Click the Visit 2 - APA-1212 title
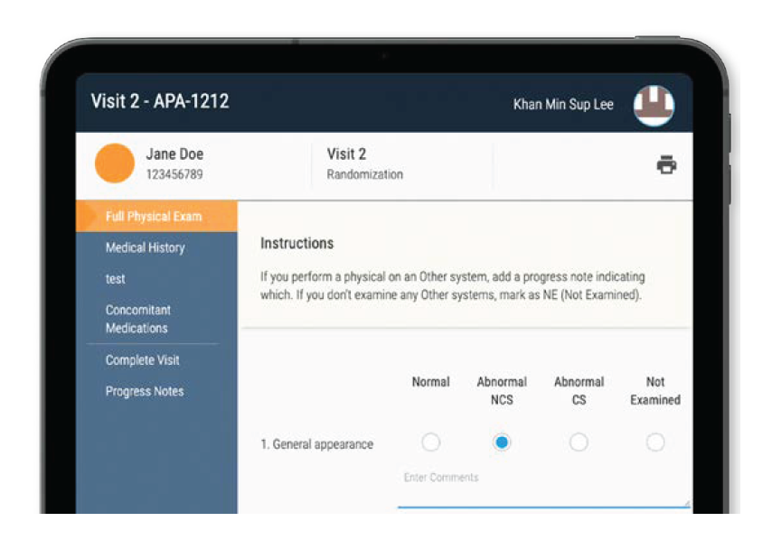This screenshot has height=540, width=772. 160,101
